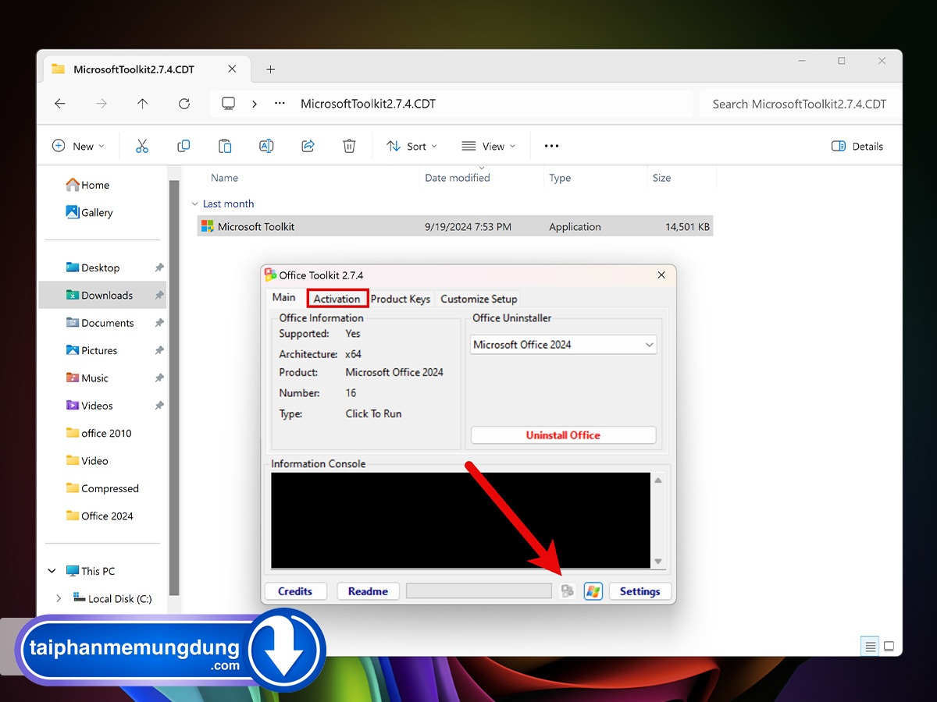937x702 pixels.
Task: Add a new Explorer tab with plus icon
Action: (270, 69)
